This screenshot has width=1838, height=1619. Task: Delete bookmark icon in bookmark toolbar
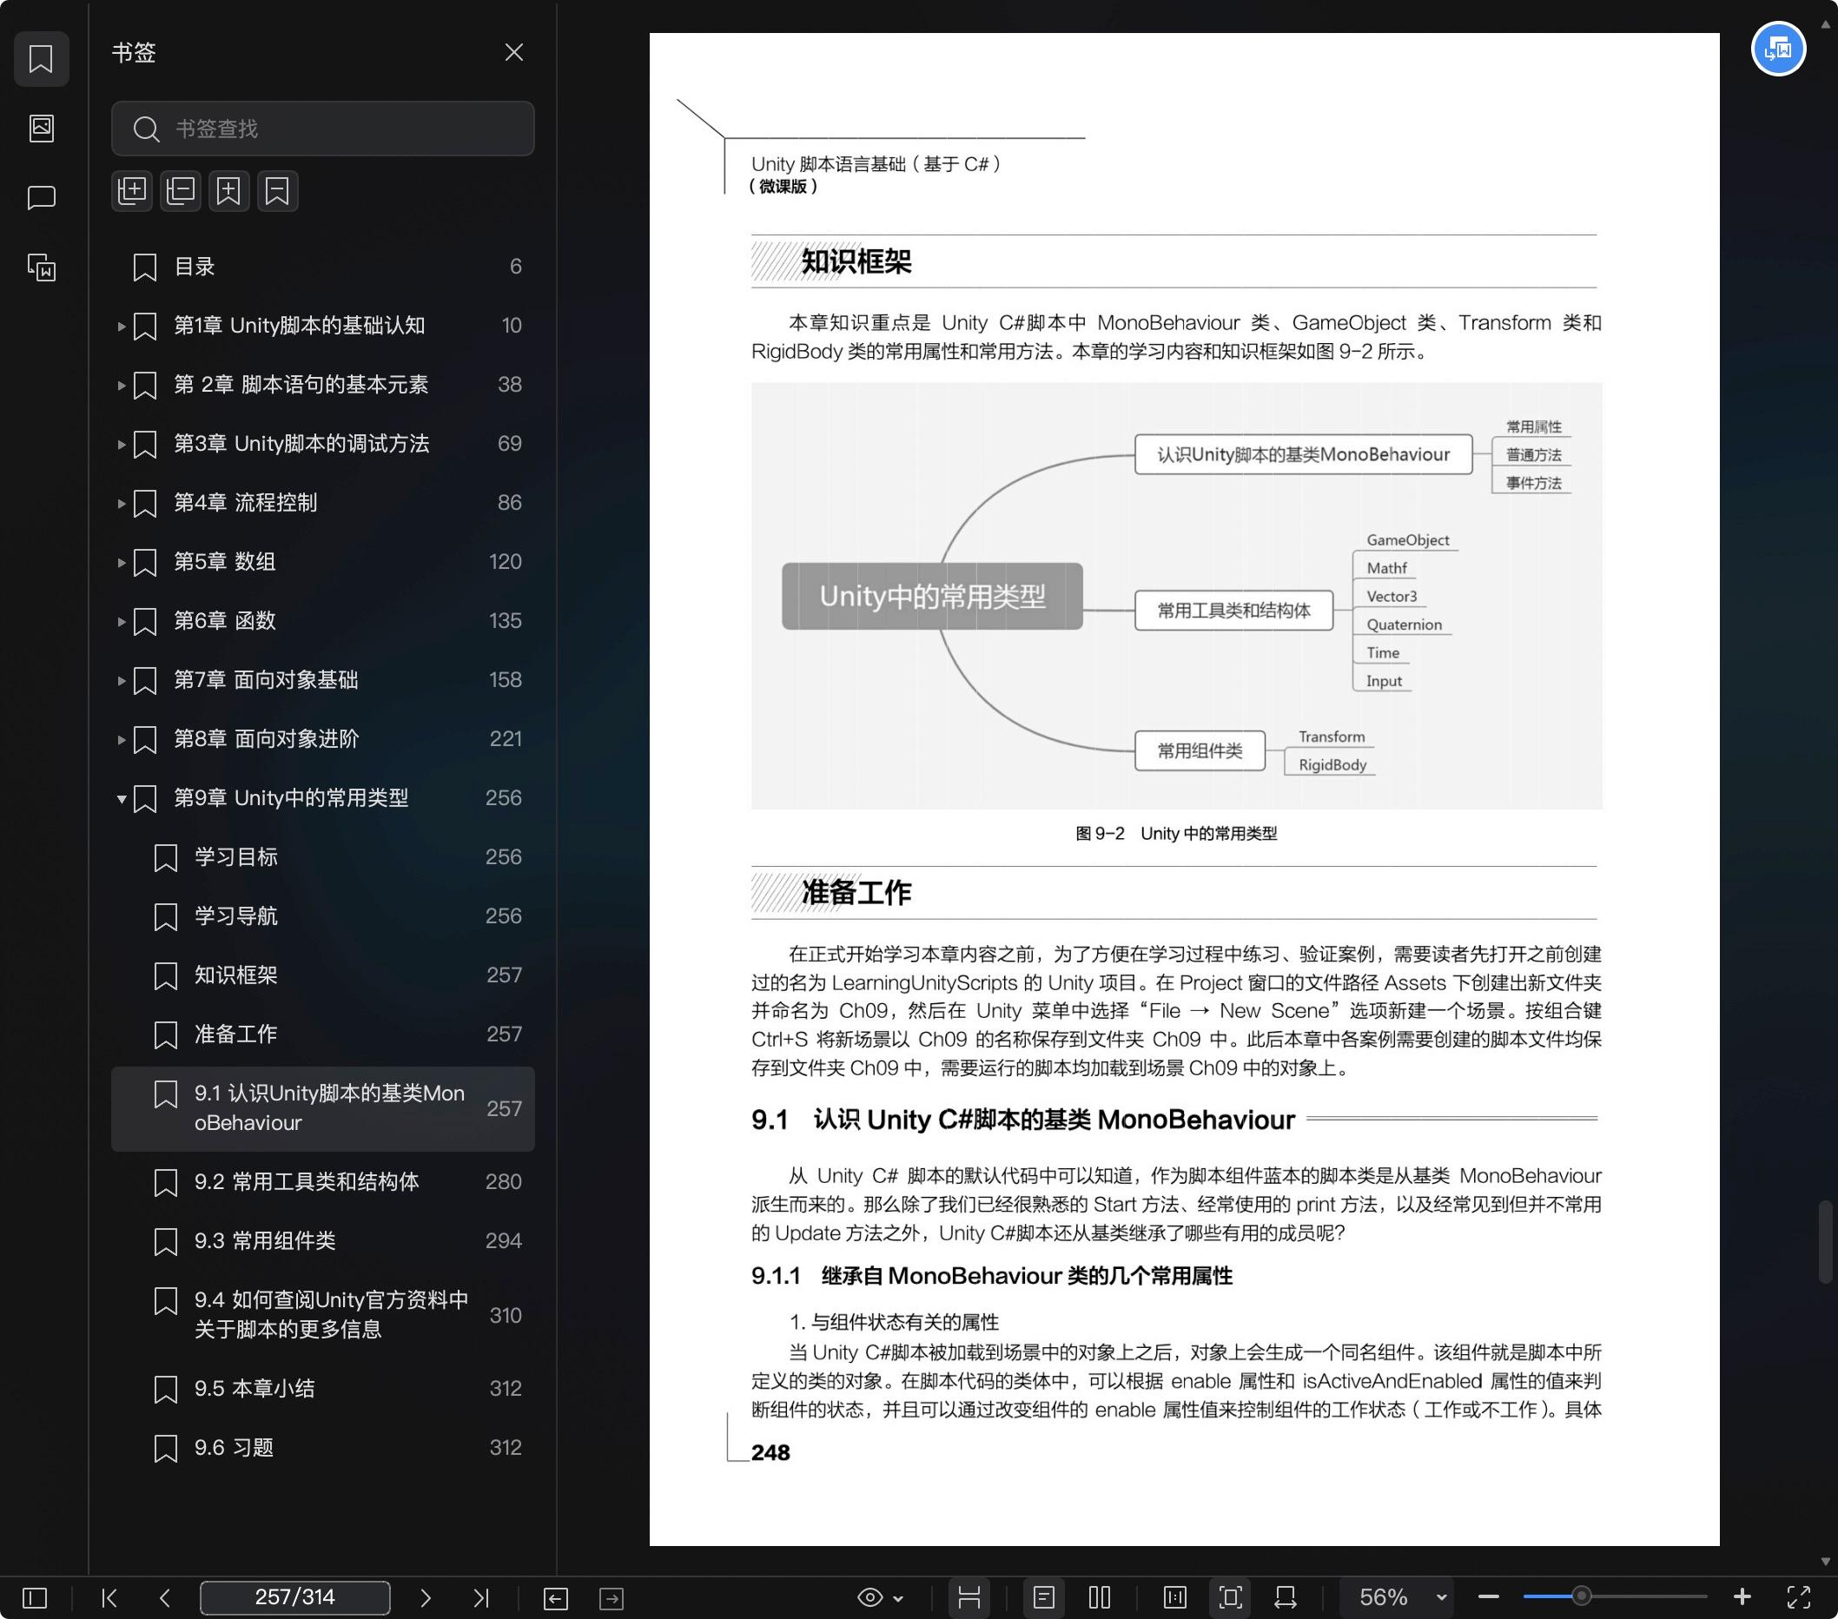(x=278, y=190)
